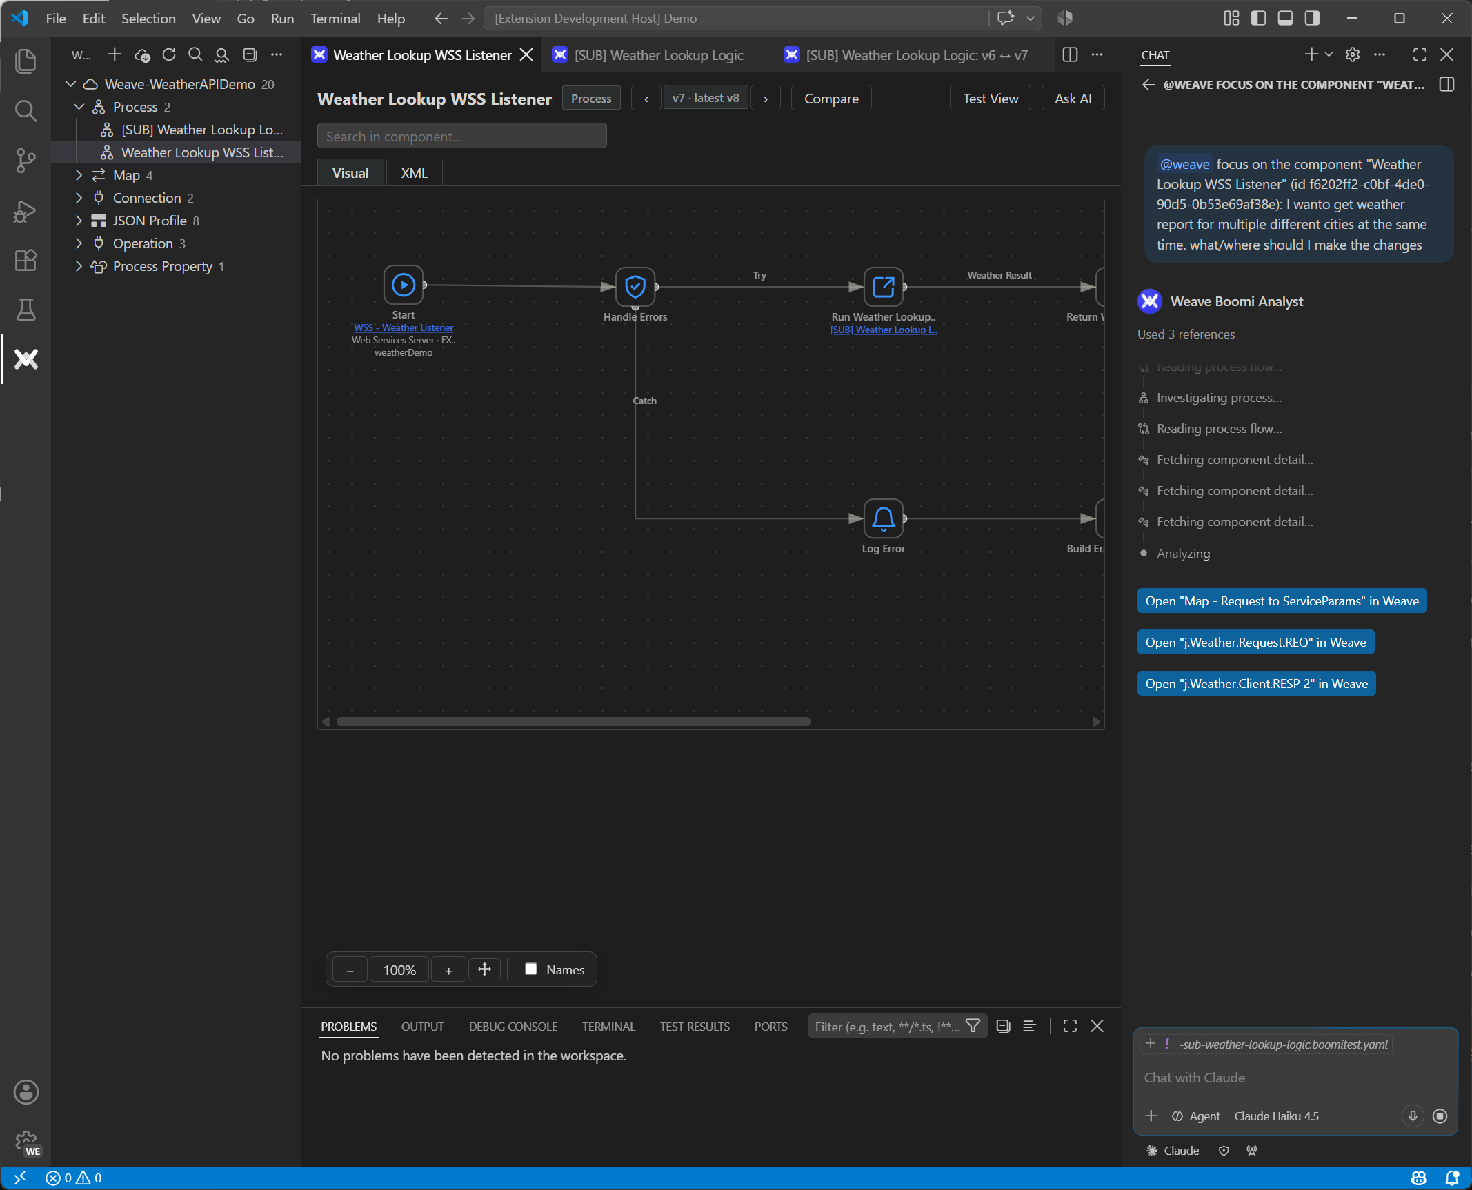Click the Ask AI button

(1073, 98)
